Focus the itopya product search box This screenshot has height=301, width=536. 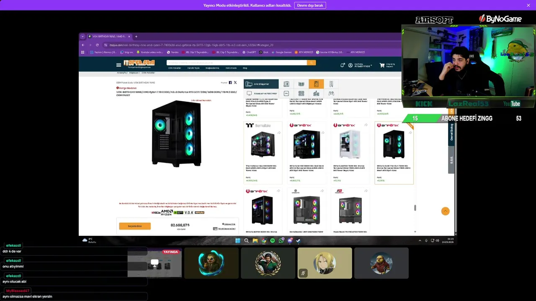click(237, 63)
